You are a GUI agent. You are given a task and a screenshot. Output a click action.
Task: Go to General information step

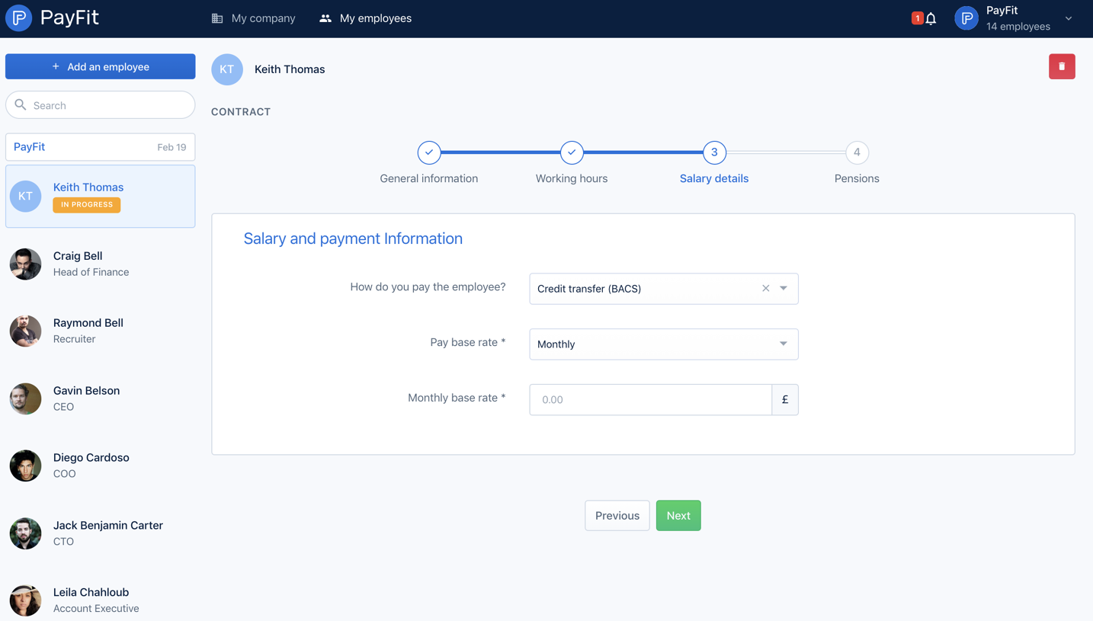pos(429,162)
